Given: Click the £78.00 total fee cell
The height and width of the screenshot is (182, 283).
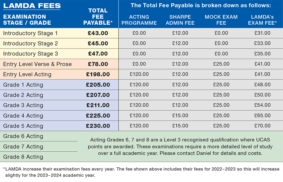Looking at the screenshot, I should [x=98, y=64].
